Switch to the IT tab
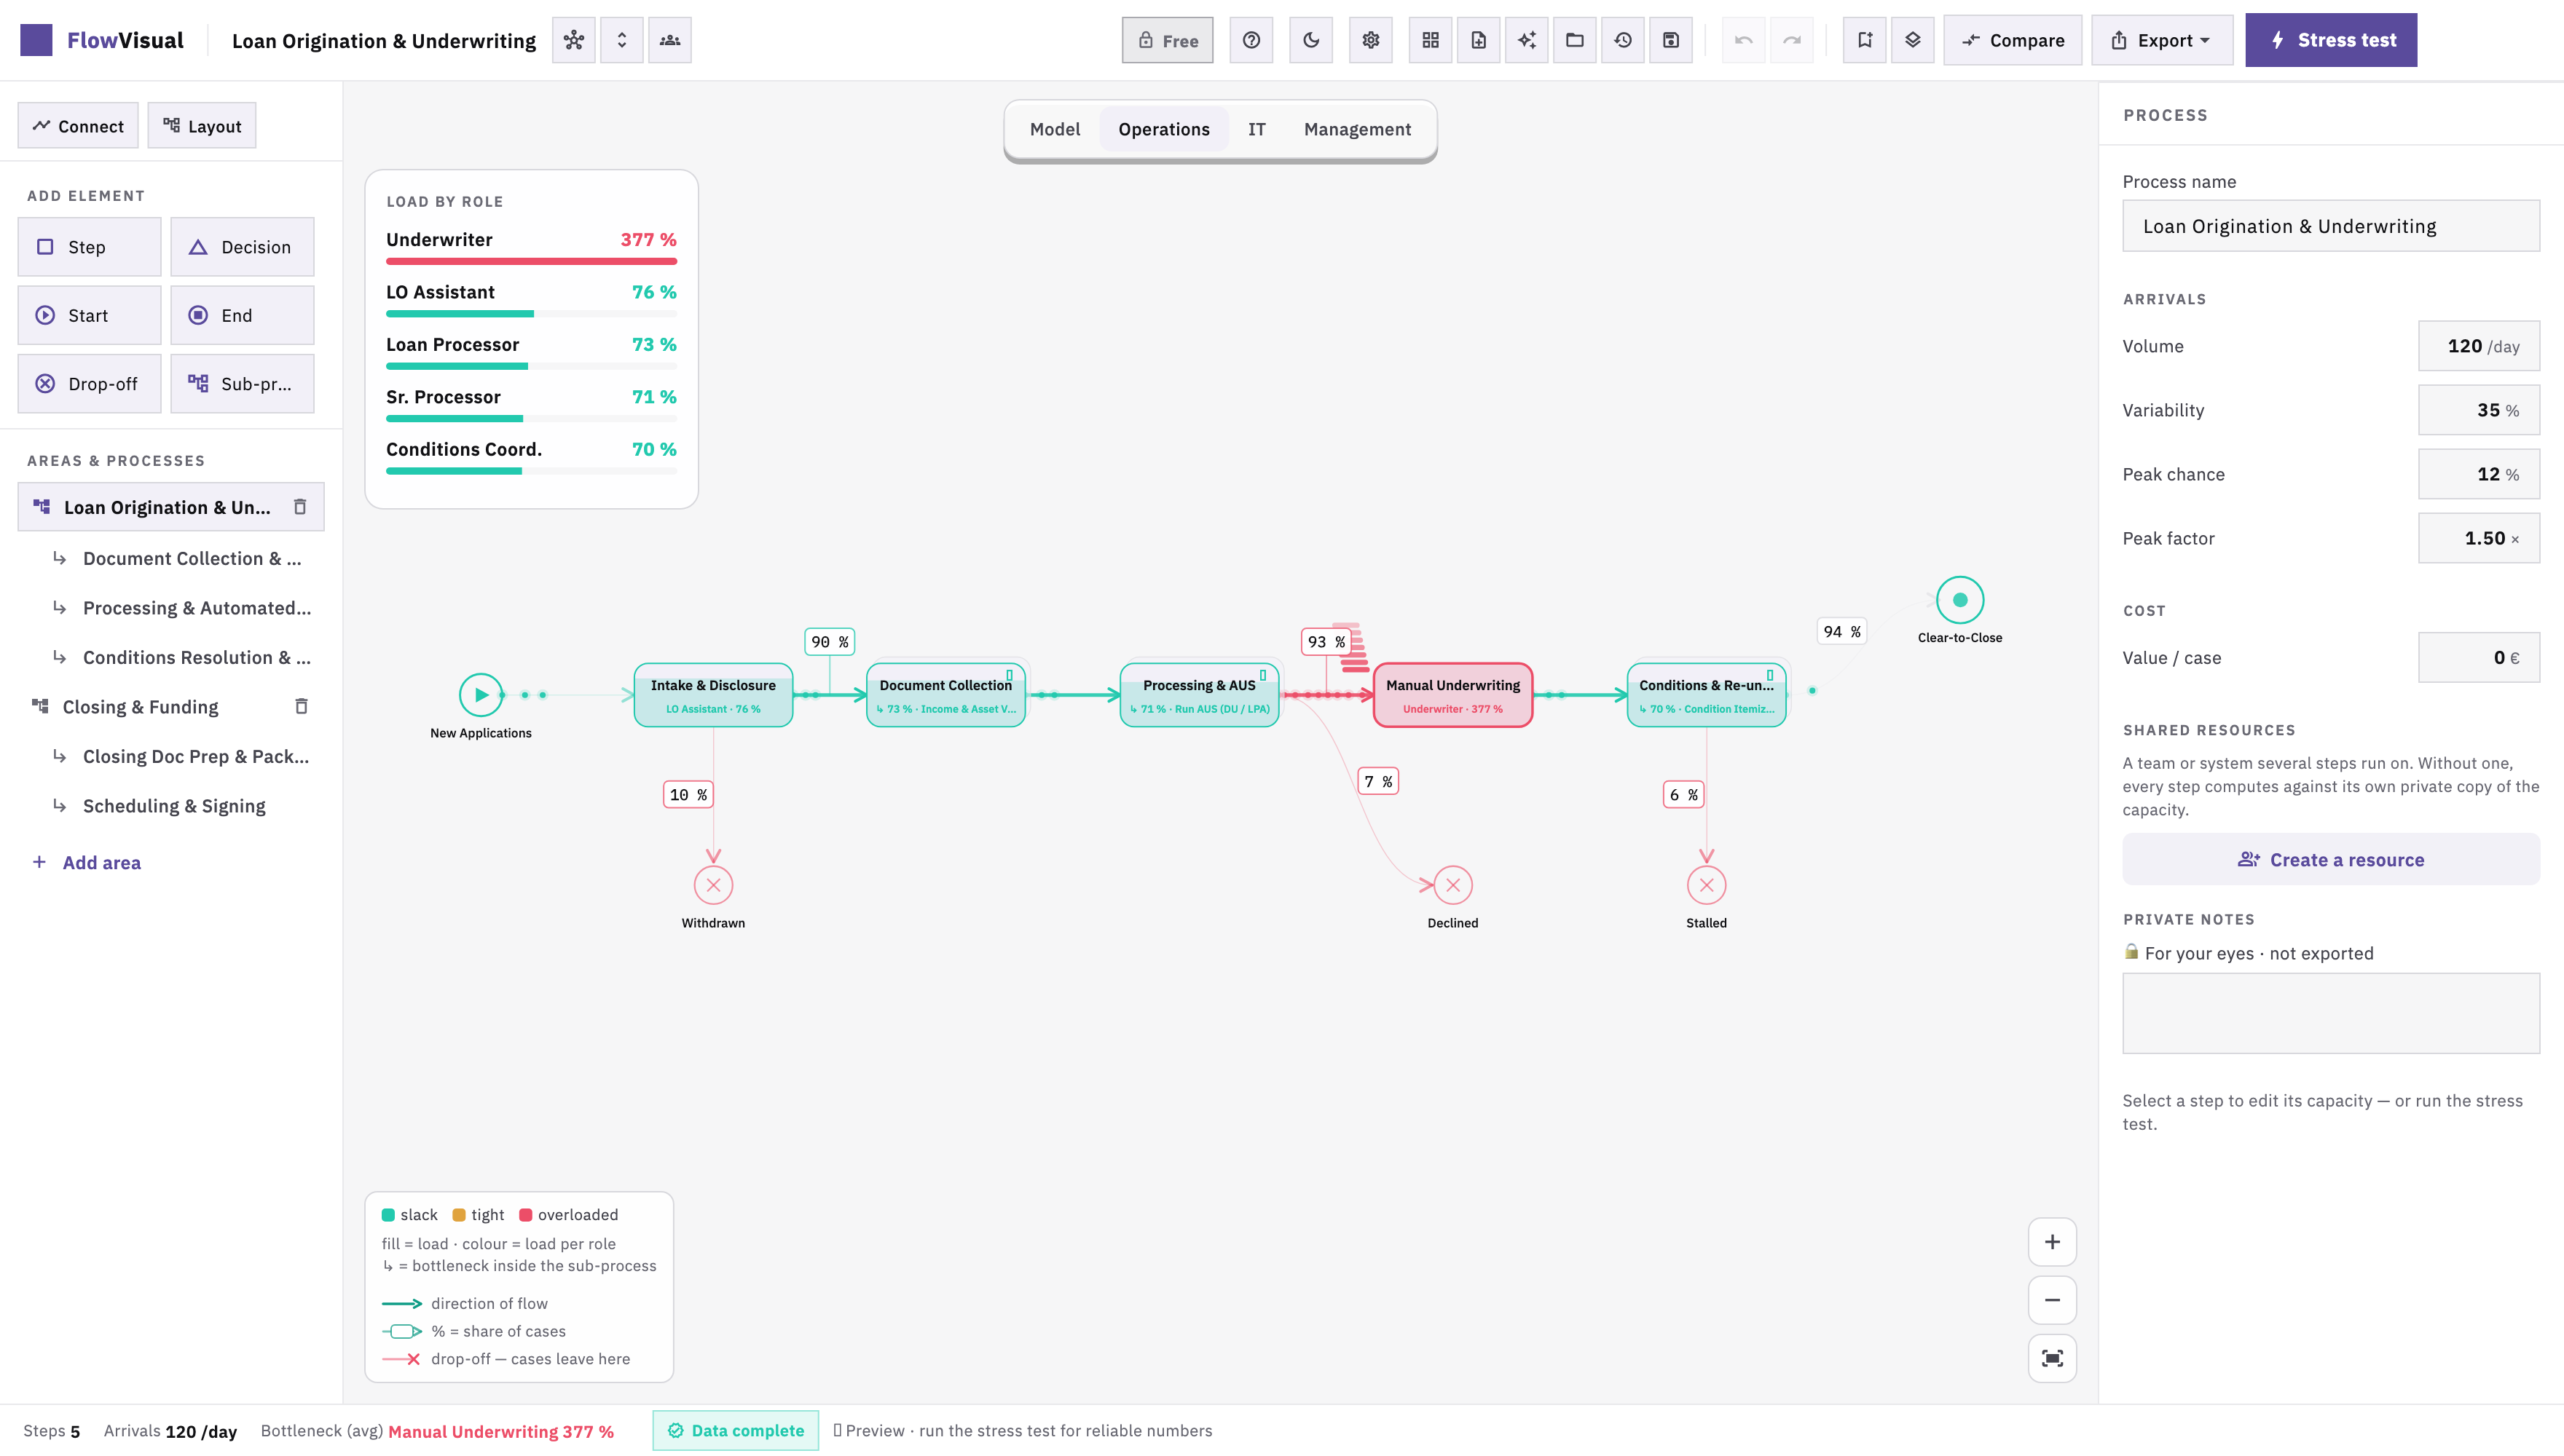 [1257, 129]
